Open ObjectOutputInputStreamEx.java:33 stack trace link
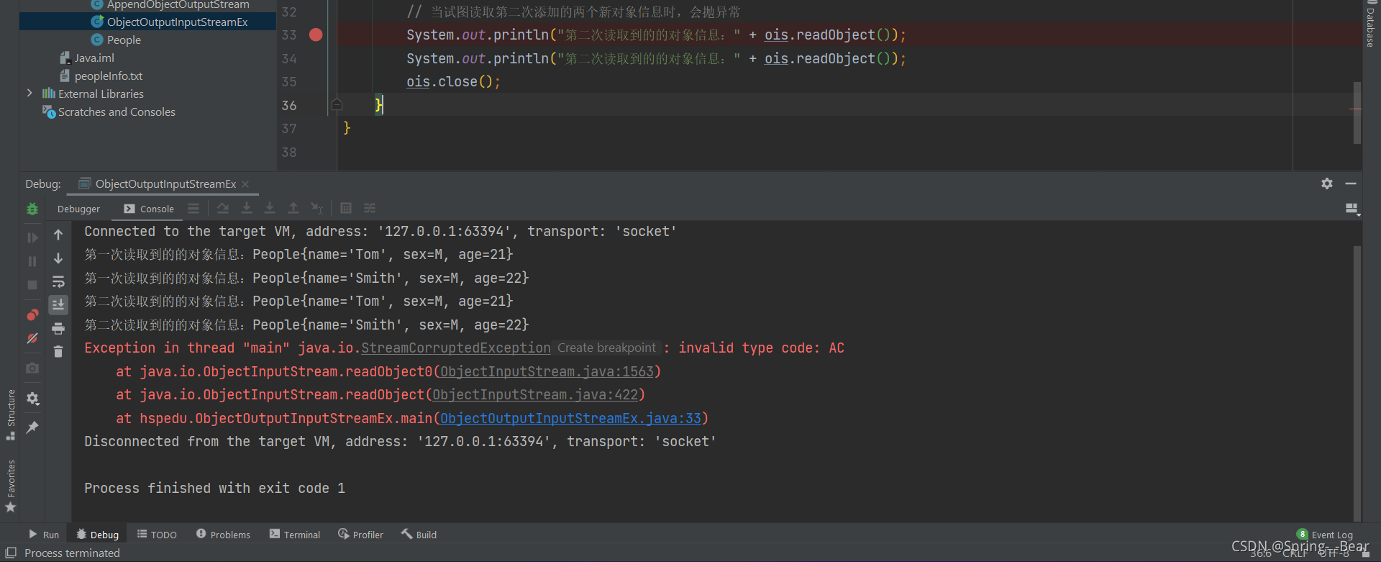Image resolution: width=1381 pixels, height=562 pixels. point(570,418)
